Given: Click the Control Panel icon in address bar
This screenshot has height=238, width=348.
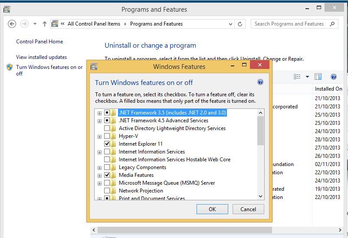Looking at the screenshot, I should (55, 24).
